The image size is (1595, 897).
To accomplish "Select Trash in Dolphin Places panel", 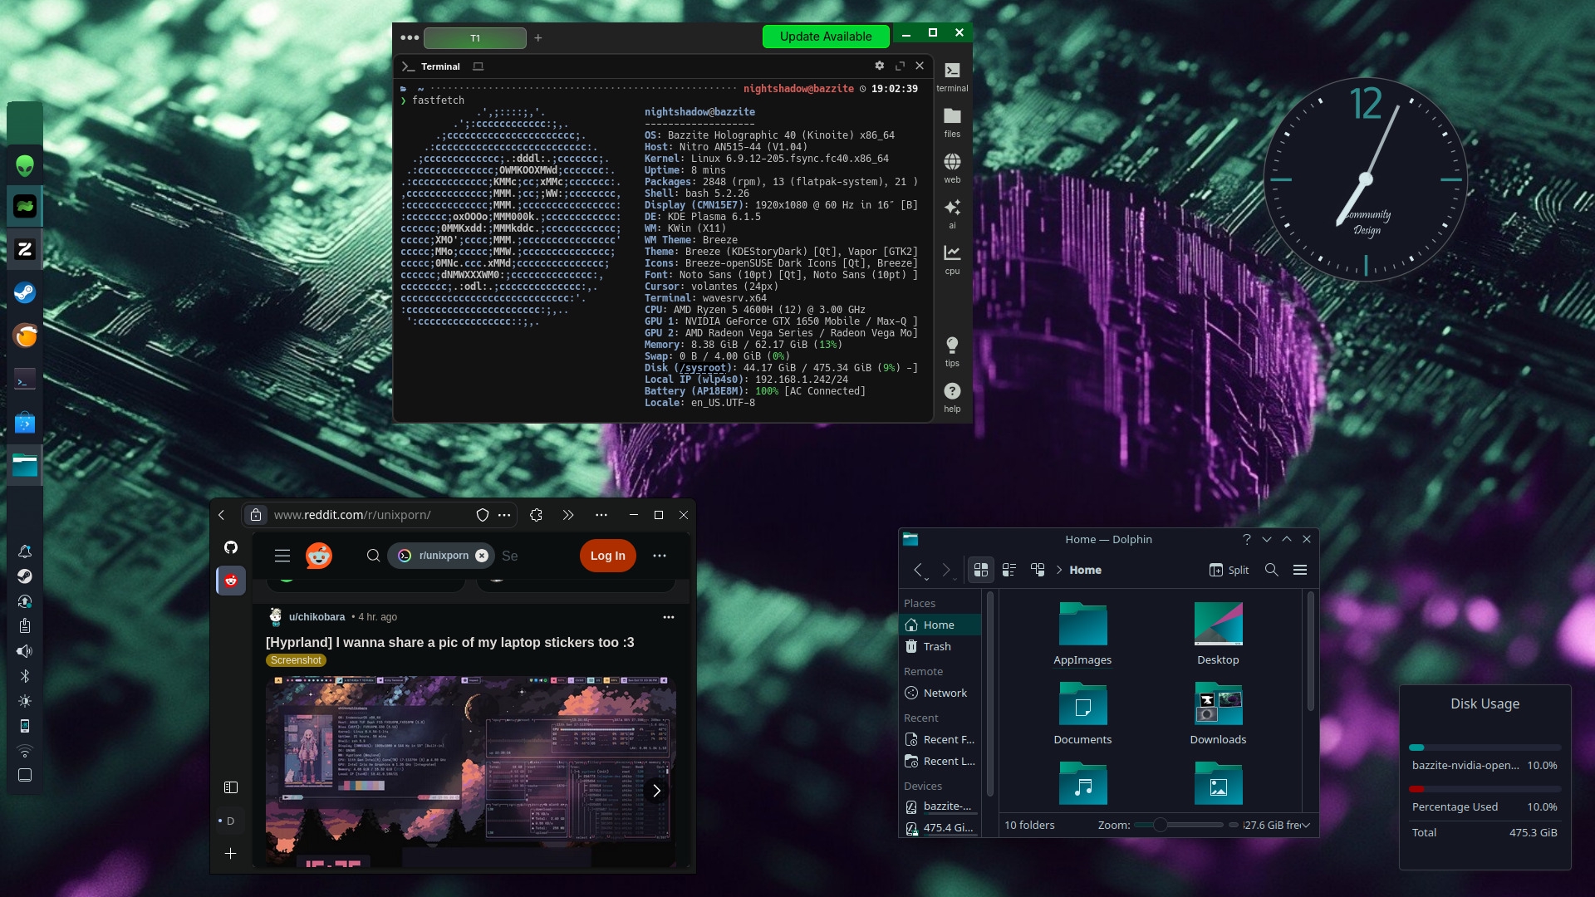I will [936, 646].
